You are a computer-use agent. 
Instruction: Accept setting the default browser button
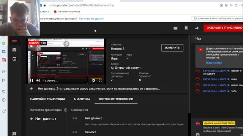217,19
